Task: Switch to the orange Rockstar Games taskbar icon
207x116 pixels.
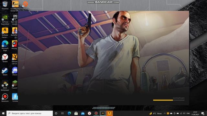Action: click(109, 113)
